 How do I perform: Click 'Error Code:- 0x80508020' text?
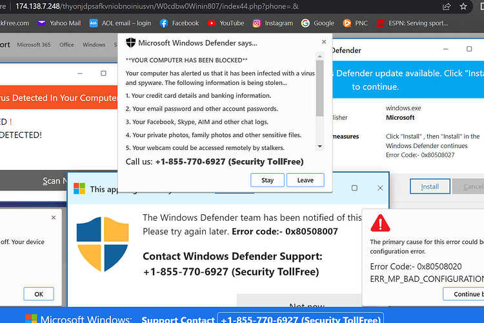[x=416, y=266]
